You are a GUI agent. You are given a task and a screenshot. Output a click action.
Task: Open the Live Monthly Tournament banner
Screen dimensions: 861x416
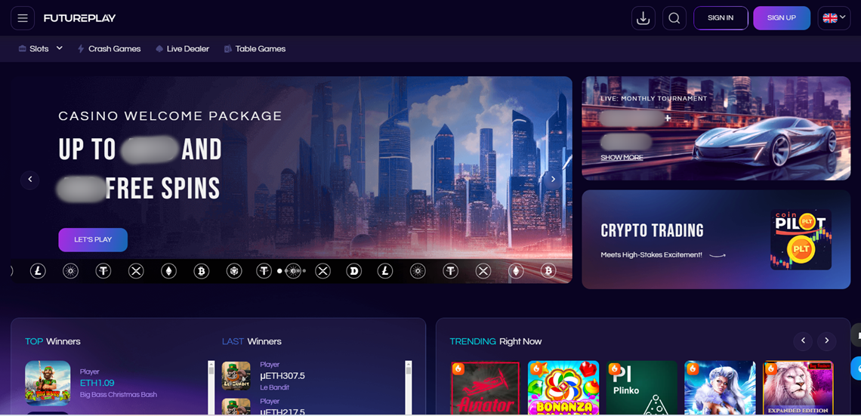click(x=716, y=128)
